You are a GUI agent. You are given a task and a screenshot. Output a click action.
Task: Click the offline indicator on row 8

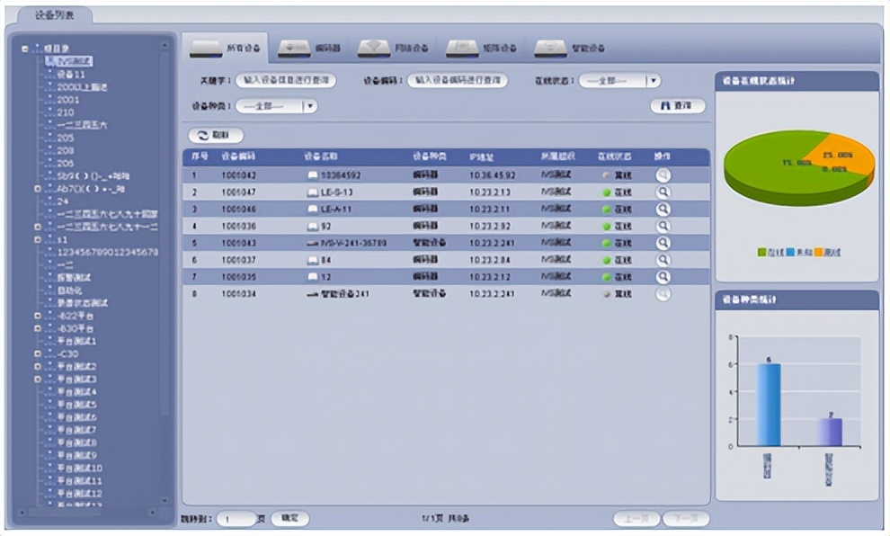point(606,292)
